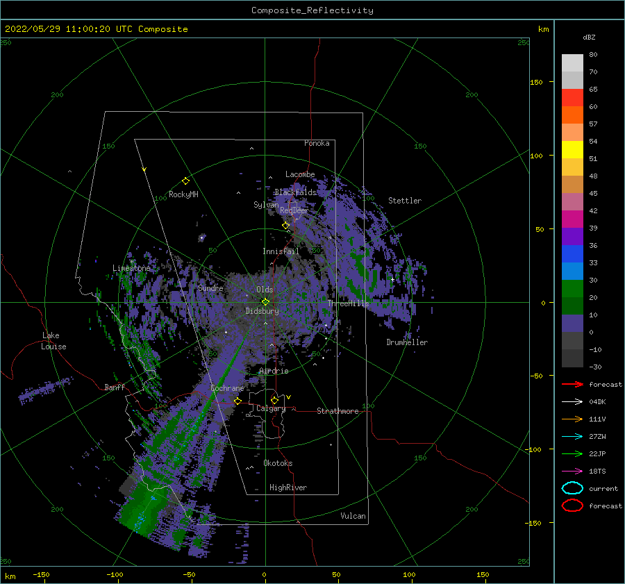Click the Okotoks town label

pyautogui.click(x=278, y=463)
